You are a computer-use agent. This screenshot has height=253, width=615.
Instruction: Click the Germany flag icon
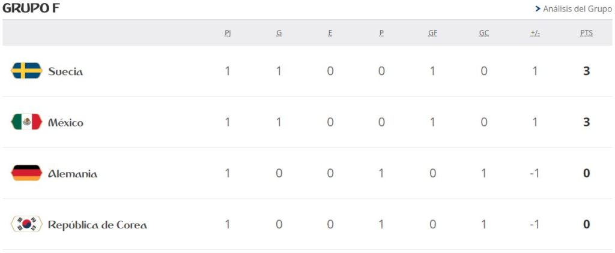26,173
